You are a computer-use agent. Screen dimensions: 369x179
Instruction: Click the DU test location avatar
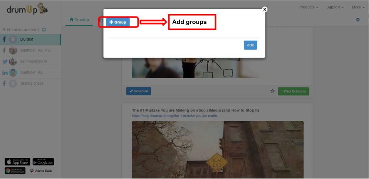click(x=13, y=39)
